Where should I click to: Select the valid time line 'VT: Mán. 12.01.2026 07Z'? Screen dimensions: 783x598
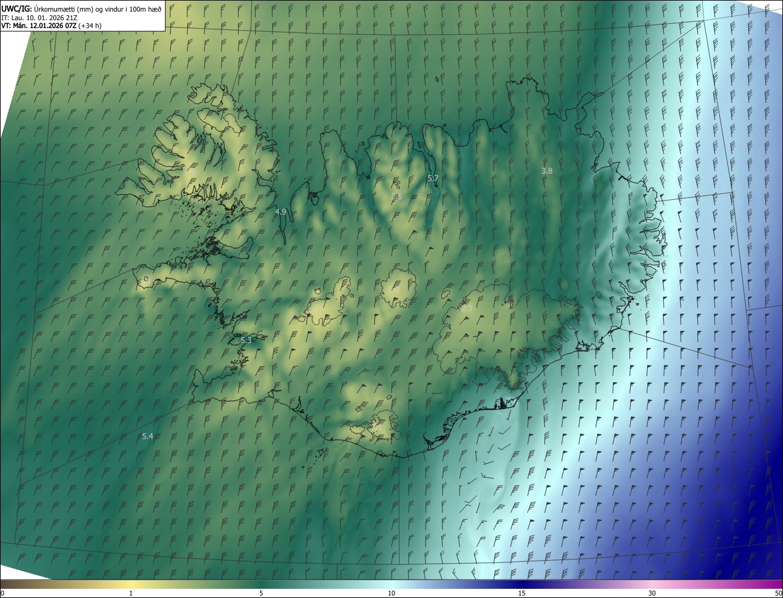tap(39, 26)
